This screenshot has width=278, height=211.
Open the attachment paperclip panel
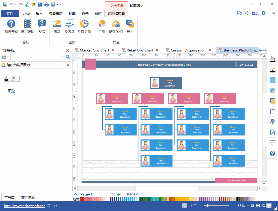[273, 132]
